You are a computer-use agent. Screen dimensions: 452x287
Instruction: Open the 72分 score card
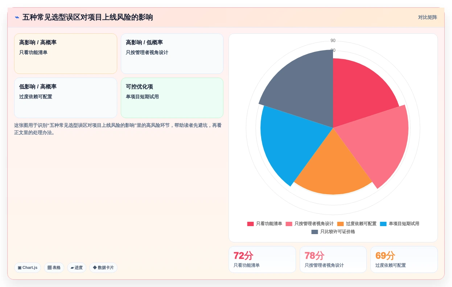(x=262, y=259)
